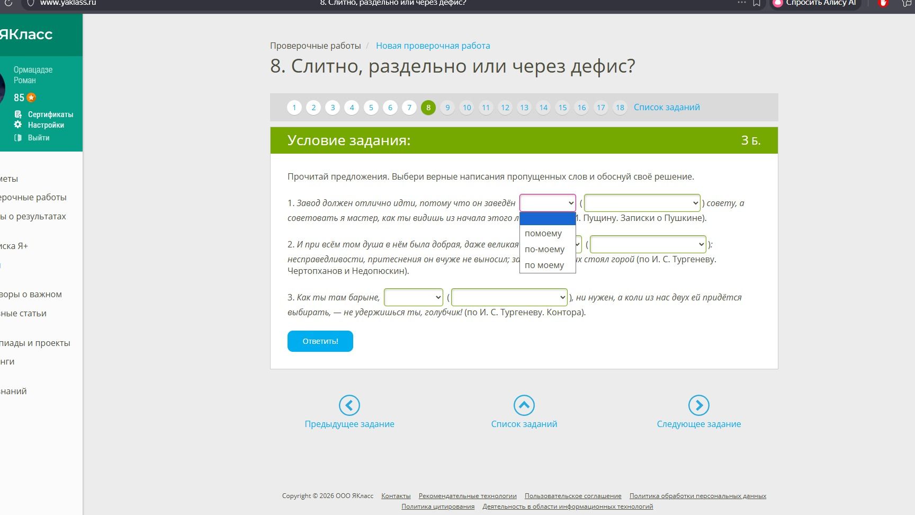Open Политика обработки персональных данных link
The image size is (915, 515).
click(698, 496)
